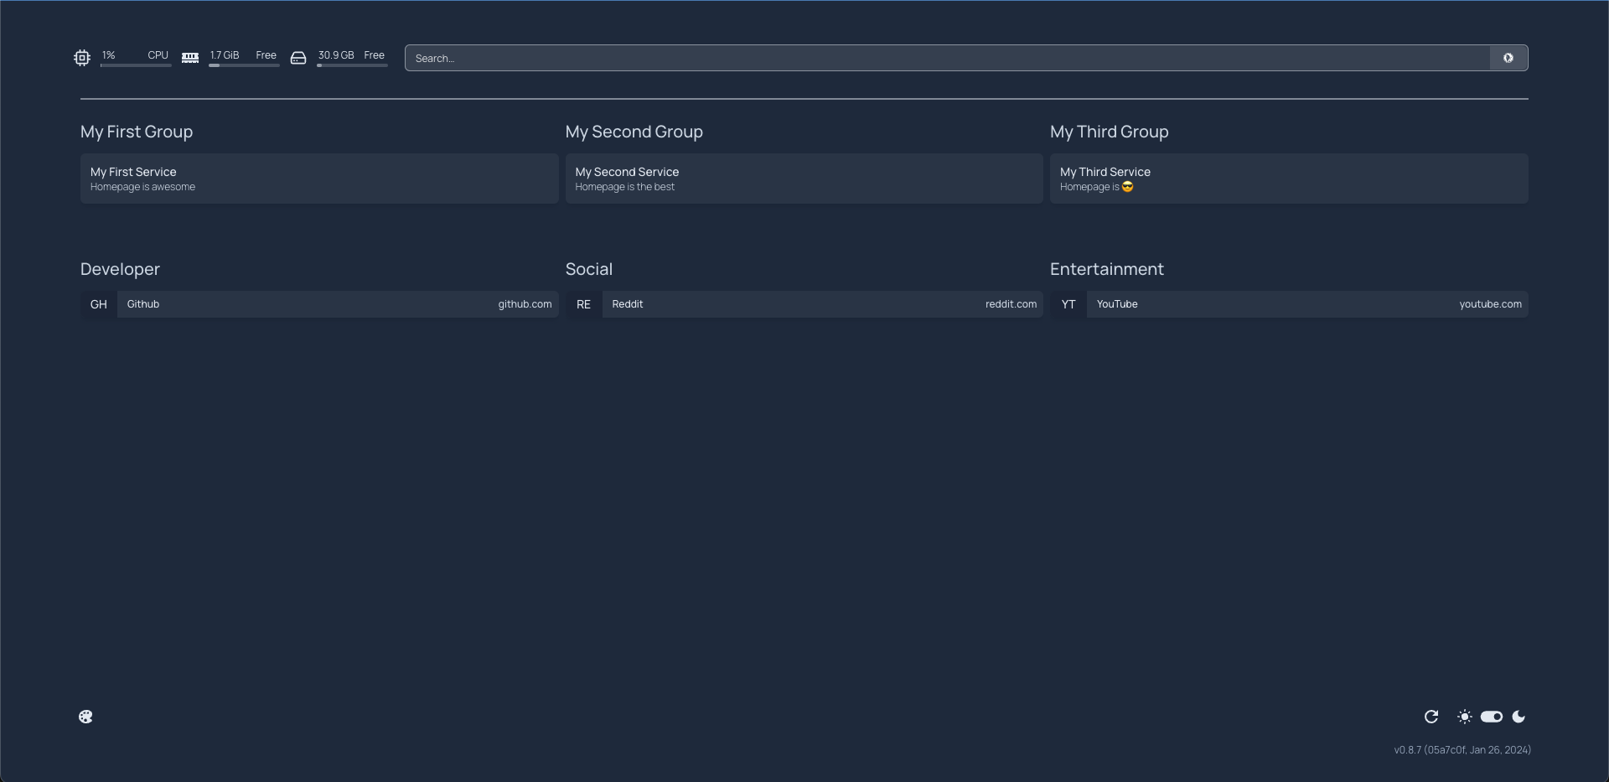The height and width of the screenshot is (782, 1609).
Task: Open My Second Service card
Action: tap(803, 178)
